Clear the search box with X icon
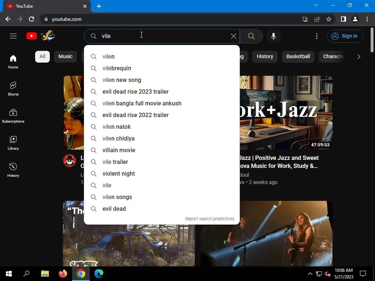The height and width of the screenshot is (281, 375). [x=233, y=36]
